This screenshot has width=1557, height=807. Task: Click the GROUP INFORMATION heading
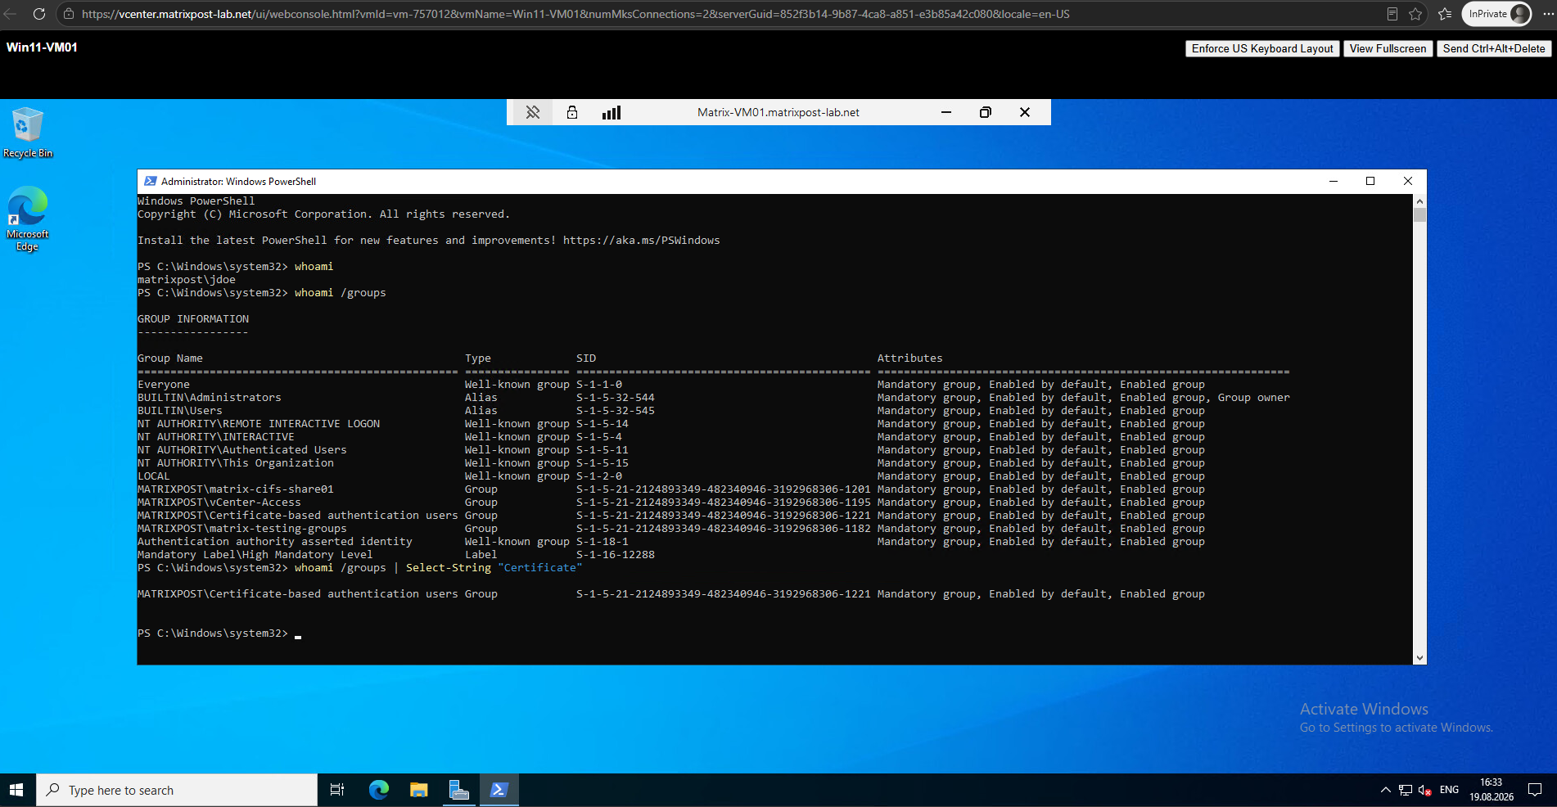tap(193, 319)
